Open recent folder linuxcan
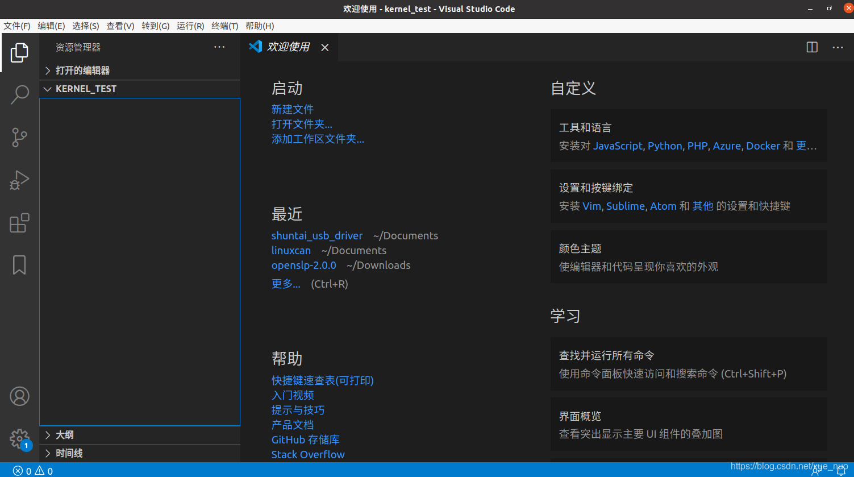Viewport: 854px width, 477px height. coord(291,250)
